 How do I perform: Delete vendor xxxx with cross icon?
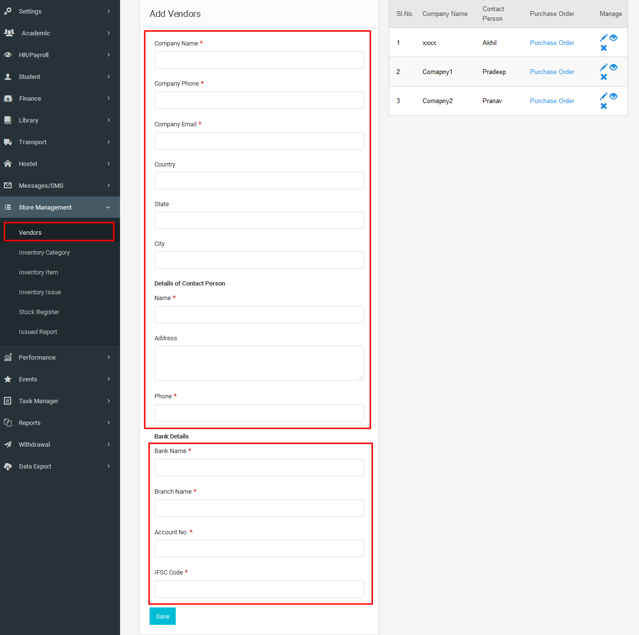604,48
